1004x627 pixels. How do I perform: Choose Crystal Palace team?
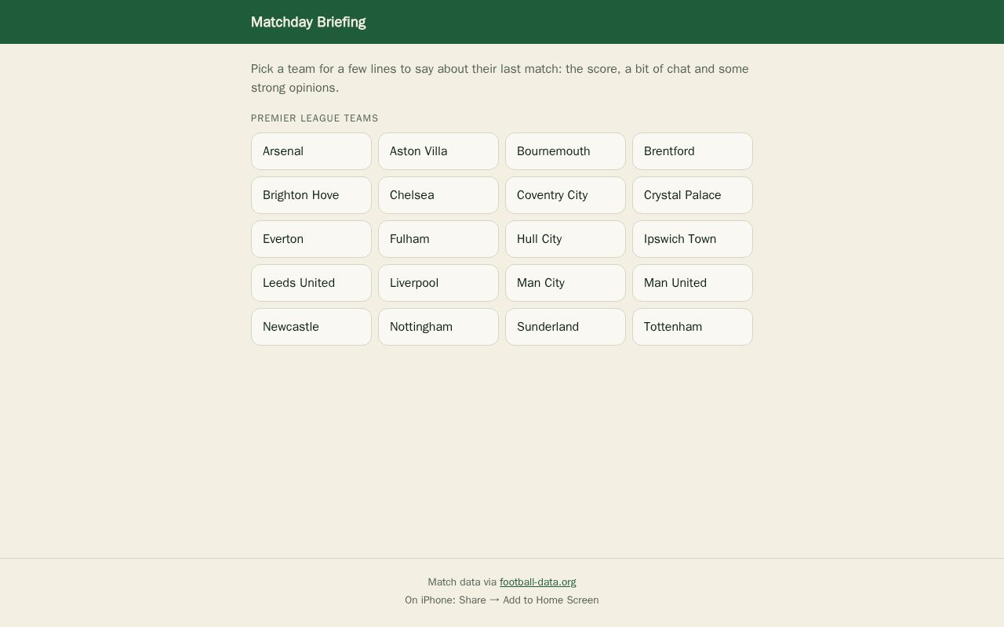tap(693, 195)
